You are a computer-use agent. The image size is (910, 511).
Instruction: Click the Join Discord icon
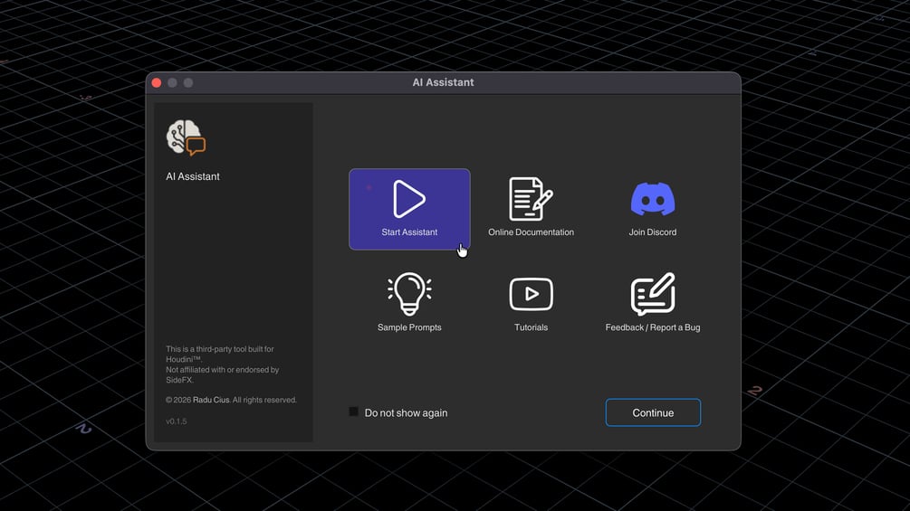pyautogui.click(x=652, y=199)
